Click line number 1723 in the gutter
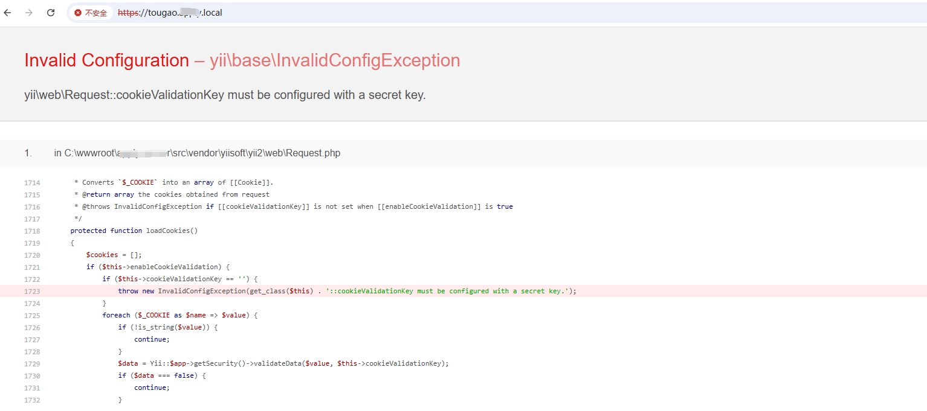927x411 pixels. tap(32, 291)
